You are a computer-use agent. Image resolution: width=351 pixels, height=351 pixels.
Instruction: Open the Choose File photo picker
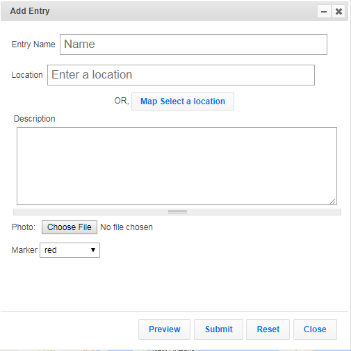coord(70,227)
